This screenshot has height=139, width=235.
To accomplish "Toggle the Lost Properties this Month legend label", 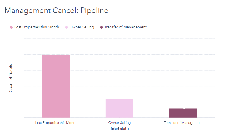I will tap(36, 27).
